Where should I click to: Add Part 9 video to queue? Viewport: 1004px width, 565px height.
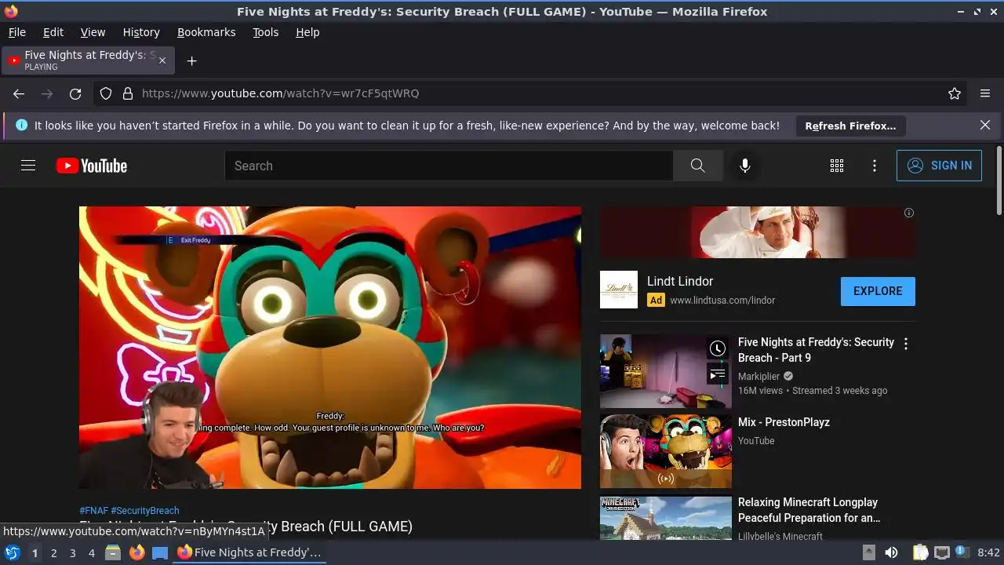click(718, 374)
